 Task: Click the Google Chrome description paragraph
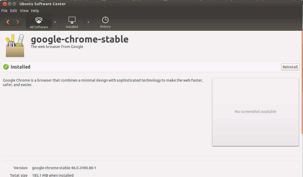point(103,82)
